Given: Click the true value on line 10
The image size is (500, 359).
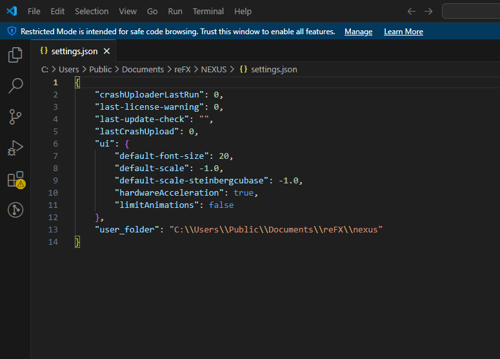Looking at the screenshot, I should click(244, 193).
